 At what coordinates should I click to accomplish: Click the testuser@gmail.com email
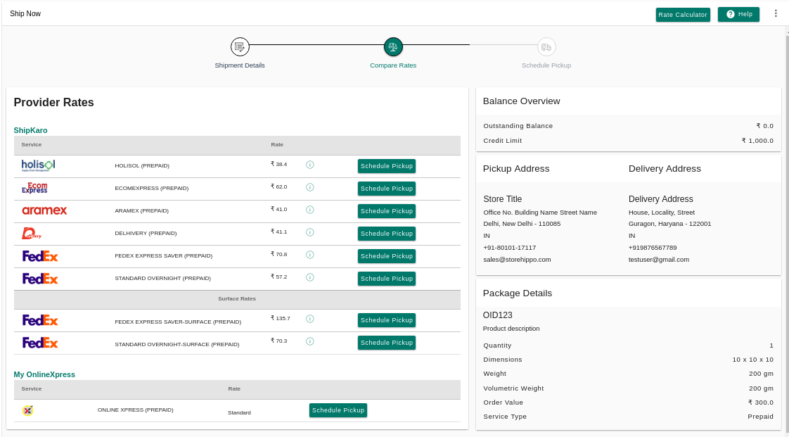(659, 260)
